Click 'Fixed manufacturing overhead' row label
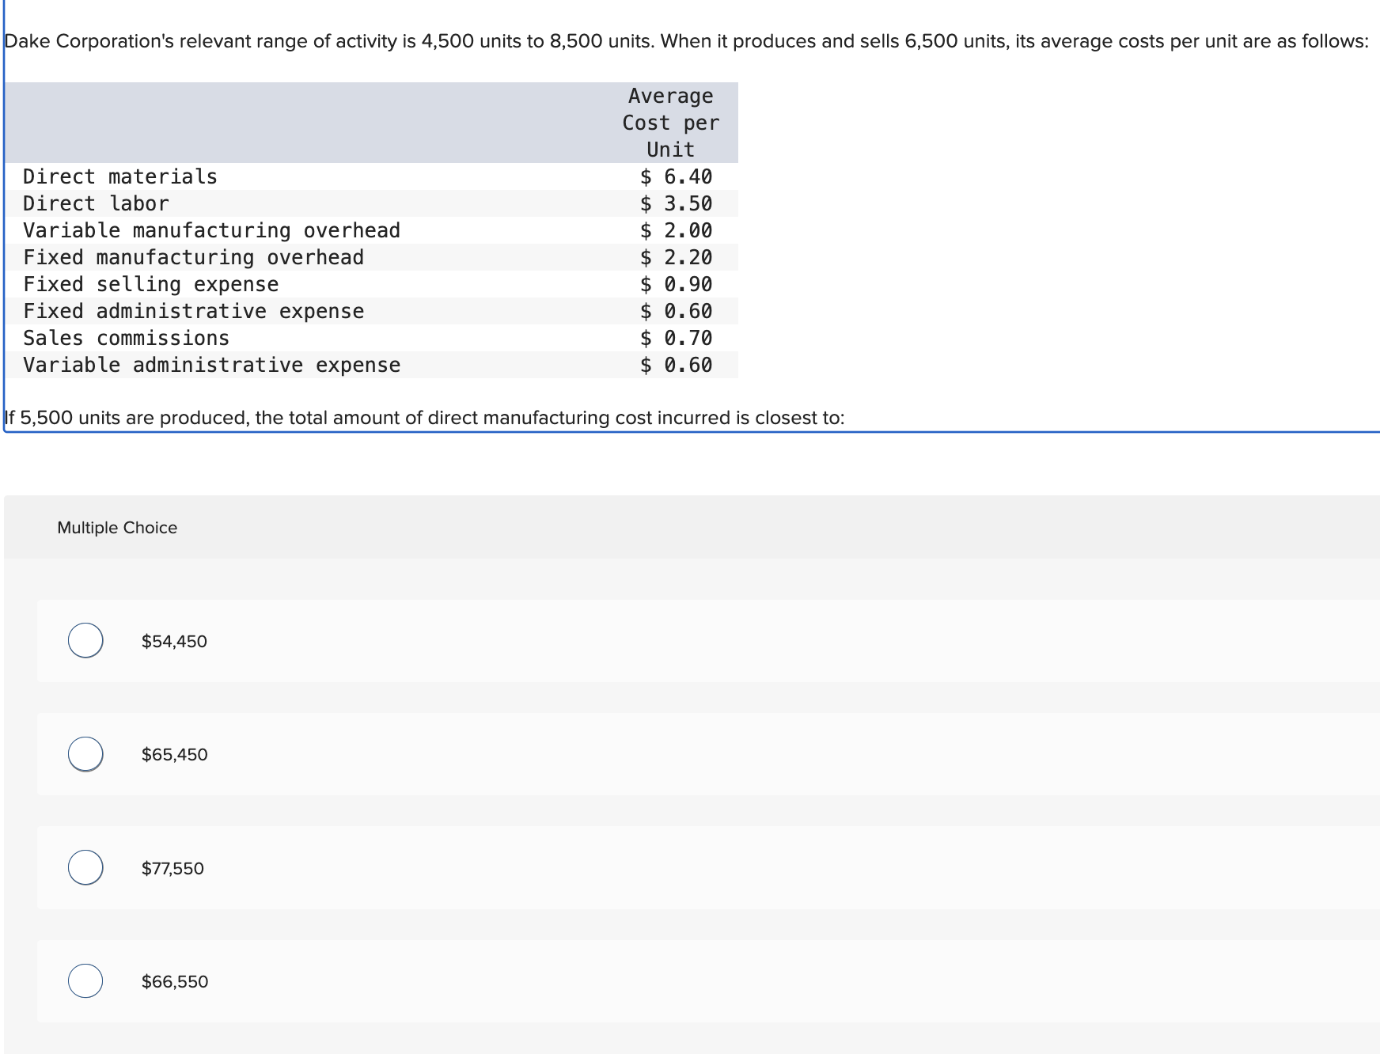Viewport: 1380px width, 1054px height. (193, 257)
